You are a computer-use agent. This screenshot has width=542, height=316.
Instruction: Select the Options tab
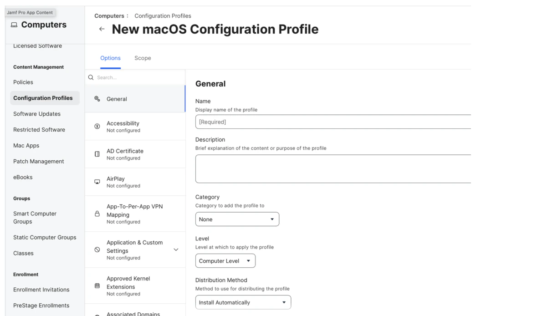[110, 58]
